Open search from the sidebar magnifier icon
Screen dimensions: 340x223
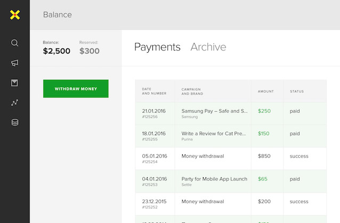click(15, 43)
